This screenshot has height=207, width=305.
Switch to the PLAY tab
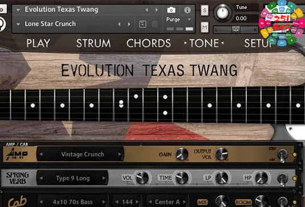(38, 43)
